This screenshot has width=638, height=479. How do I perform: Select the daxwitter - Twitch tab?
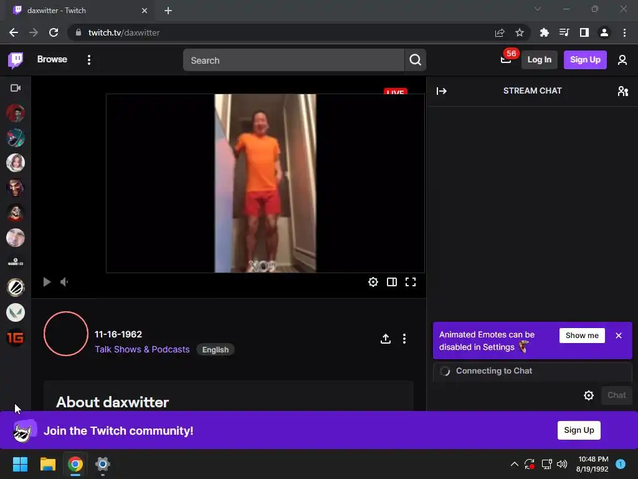79,11
